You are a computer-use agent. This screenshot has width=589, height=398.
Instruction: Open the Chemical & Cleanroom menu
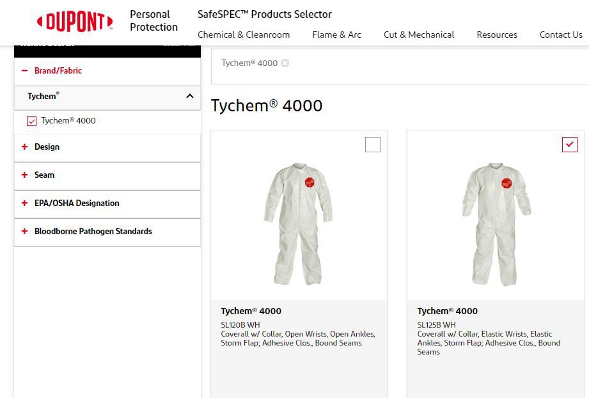(244, 35)
